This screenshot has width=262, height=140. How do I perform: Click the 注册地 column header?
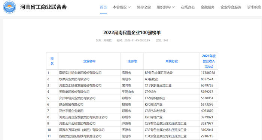click(132, 61)
